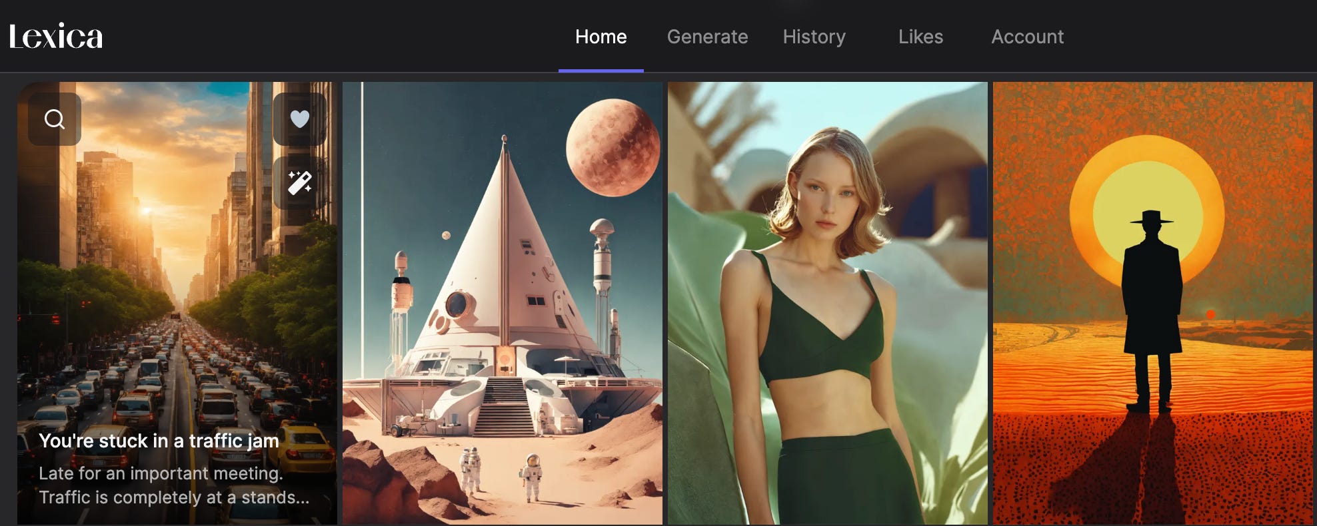Switch to the Home tab
This screenshot has width=1317, height=526.
tap(601, 37)
